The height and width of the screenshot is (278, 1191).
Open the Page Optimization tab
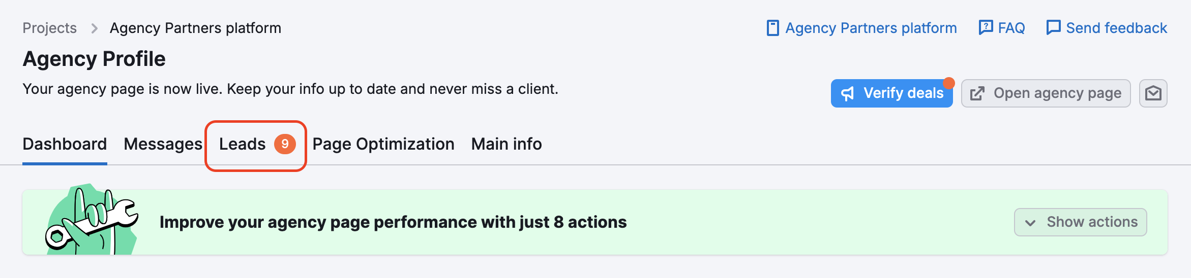pyautogui.click(x=383, y=144)
